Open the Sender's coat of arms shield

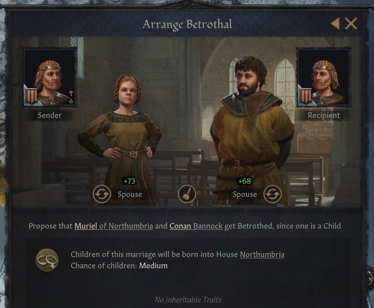click(x=31, y=96)
